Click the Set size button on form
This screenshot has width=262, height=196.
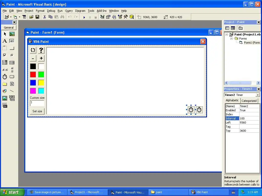click(37, 111)
